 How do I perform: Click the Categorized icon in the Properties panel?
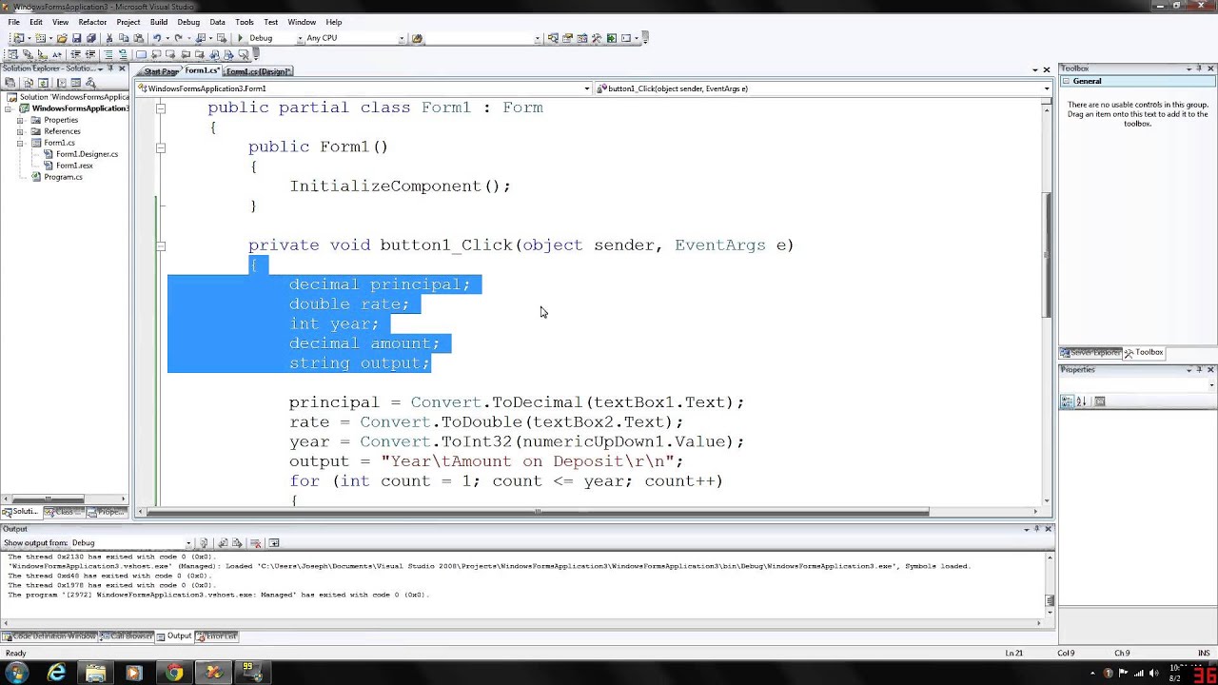1068,401
